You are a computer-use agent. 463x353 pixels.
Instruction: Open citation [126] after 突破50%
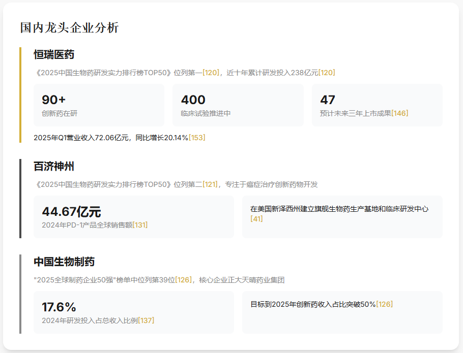click(385, 304)
